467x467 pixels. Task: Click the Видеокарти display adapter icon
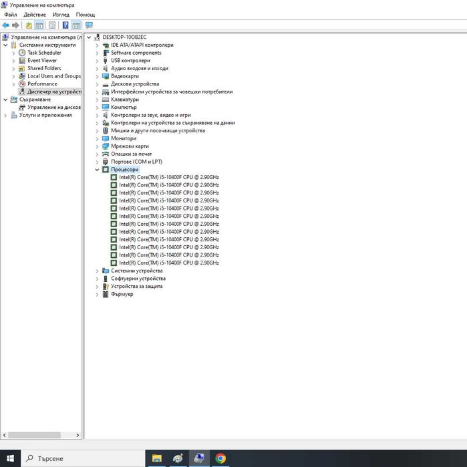coord(106,76)
